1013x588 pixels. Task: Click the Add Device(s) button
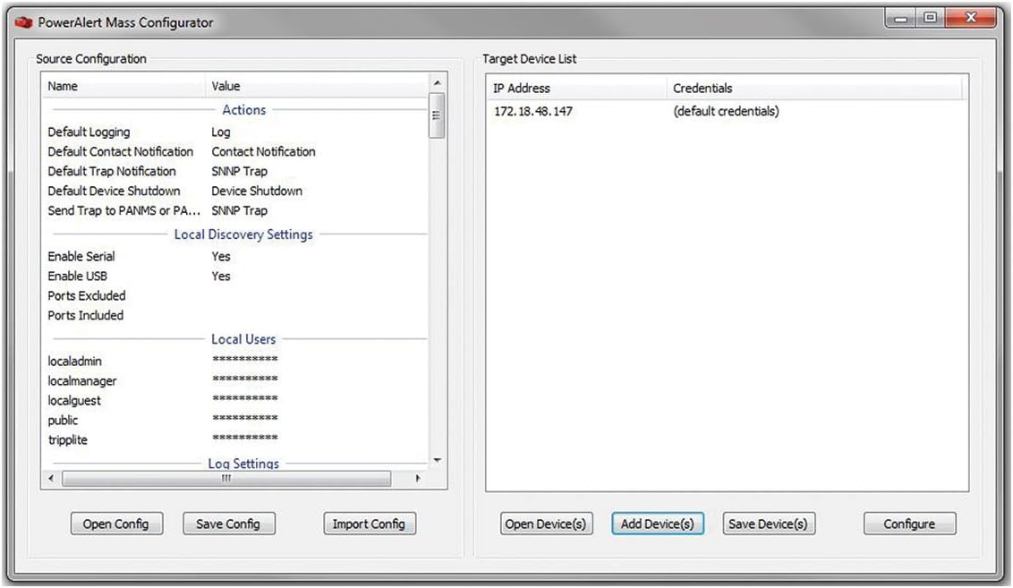(x=658, y=524)
